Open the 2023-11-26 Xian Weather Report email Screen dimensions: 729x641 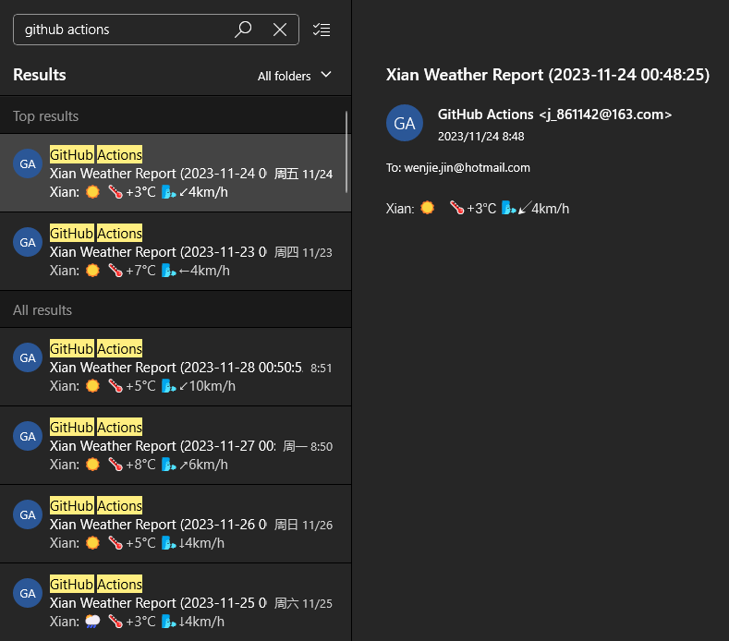click(176, 524)
